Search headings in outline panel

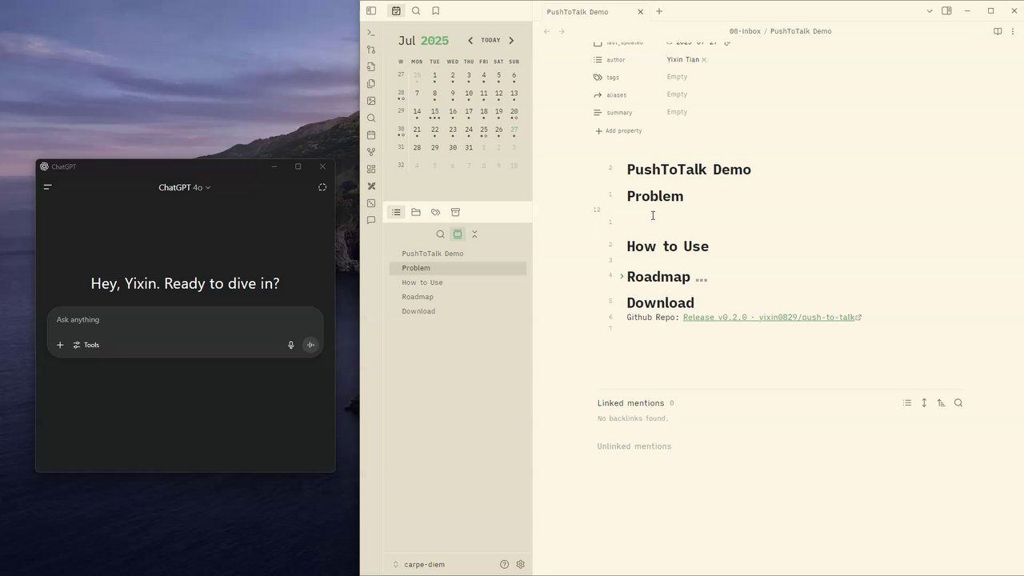click(x=440, y=234)
